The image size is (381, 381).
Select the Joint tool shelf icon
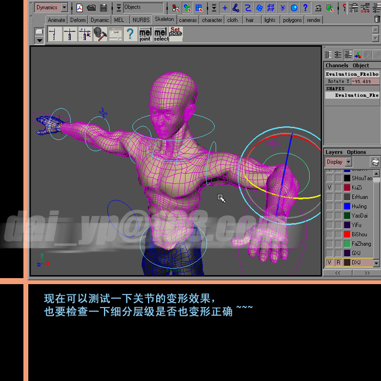(54, 34)
